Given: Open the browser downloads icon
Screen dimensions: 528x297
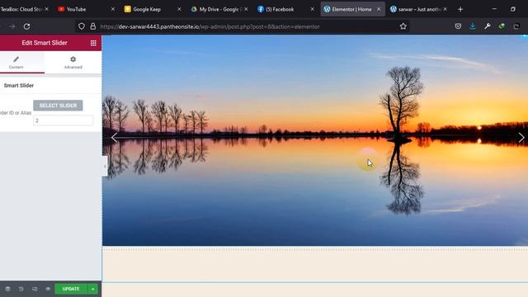Looking at the screenshot, I should click(473, 26).
